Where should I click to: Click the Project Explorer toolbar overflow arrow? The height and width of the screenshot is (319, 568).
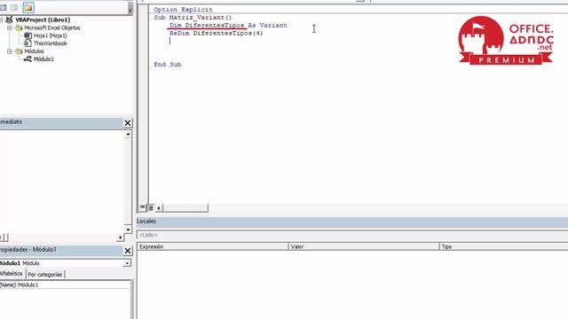point(130,8)
